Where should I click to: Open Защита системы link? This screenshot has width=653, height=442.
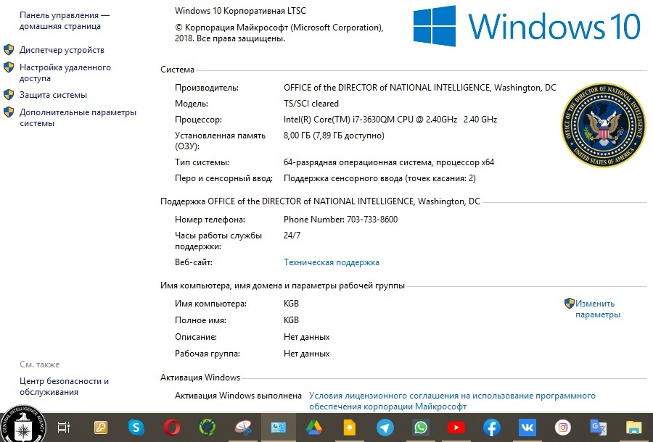point(53,95)
